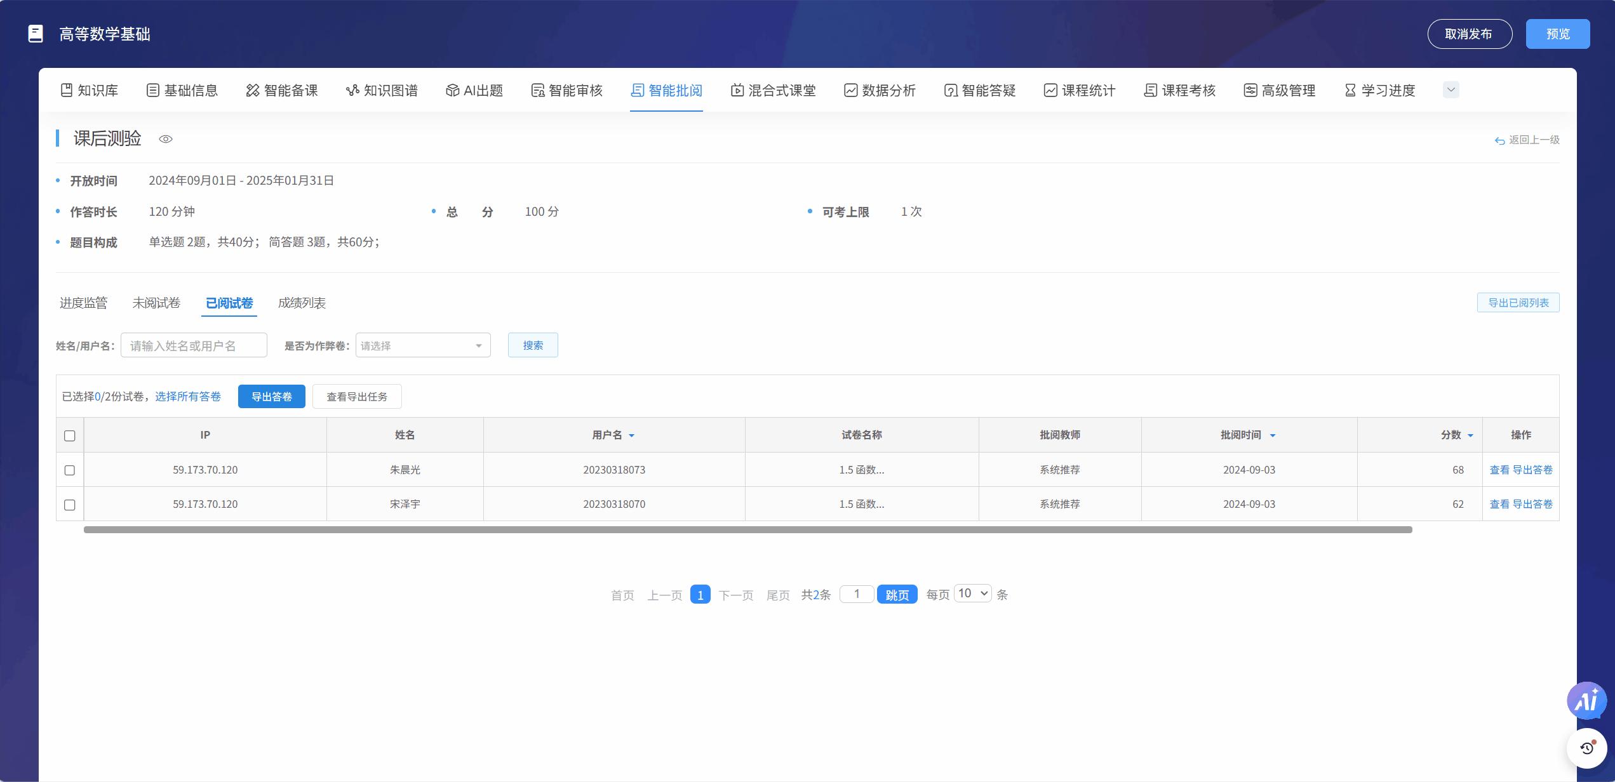The image size is (1615, 782).
Task: Click the table's horizontal scrollbar
Action: coord(747,529)
